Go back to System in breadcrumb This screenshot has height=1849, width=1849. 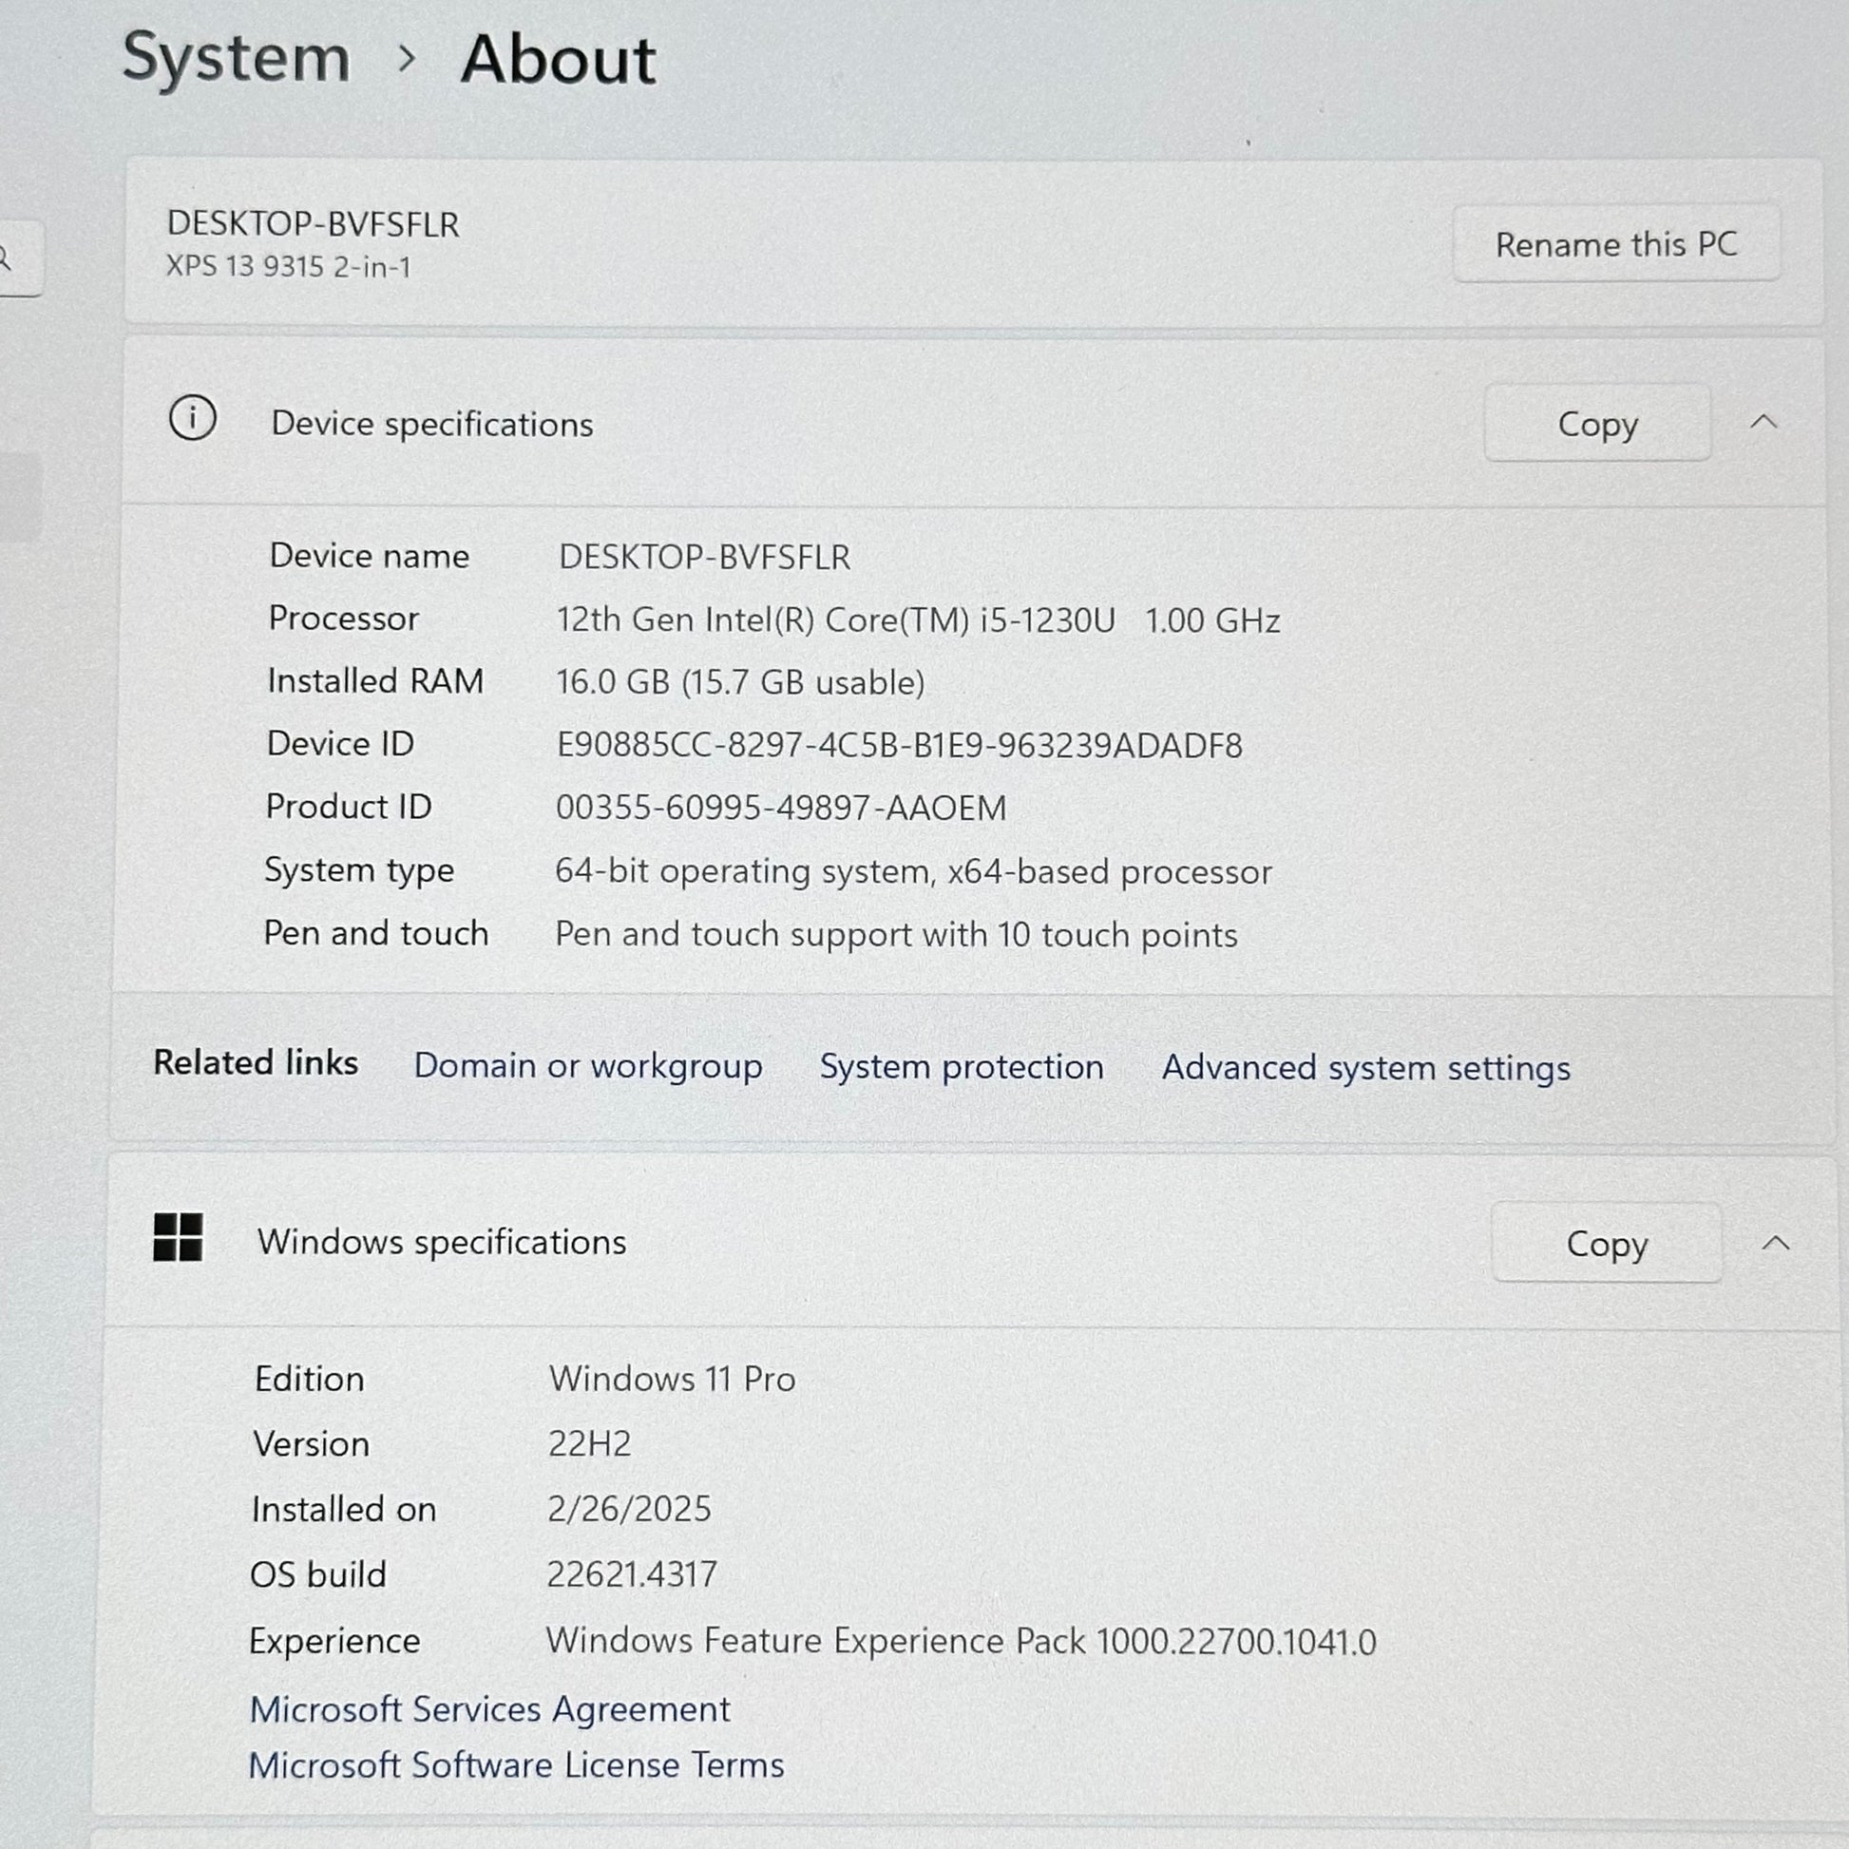237,58
